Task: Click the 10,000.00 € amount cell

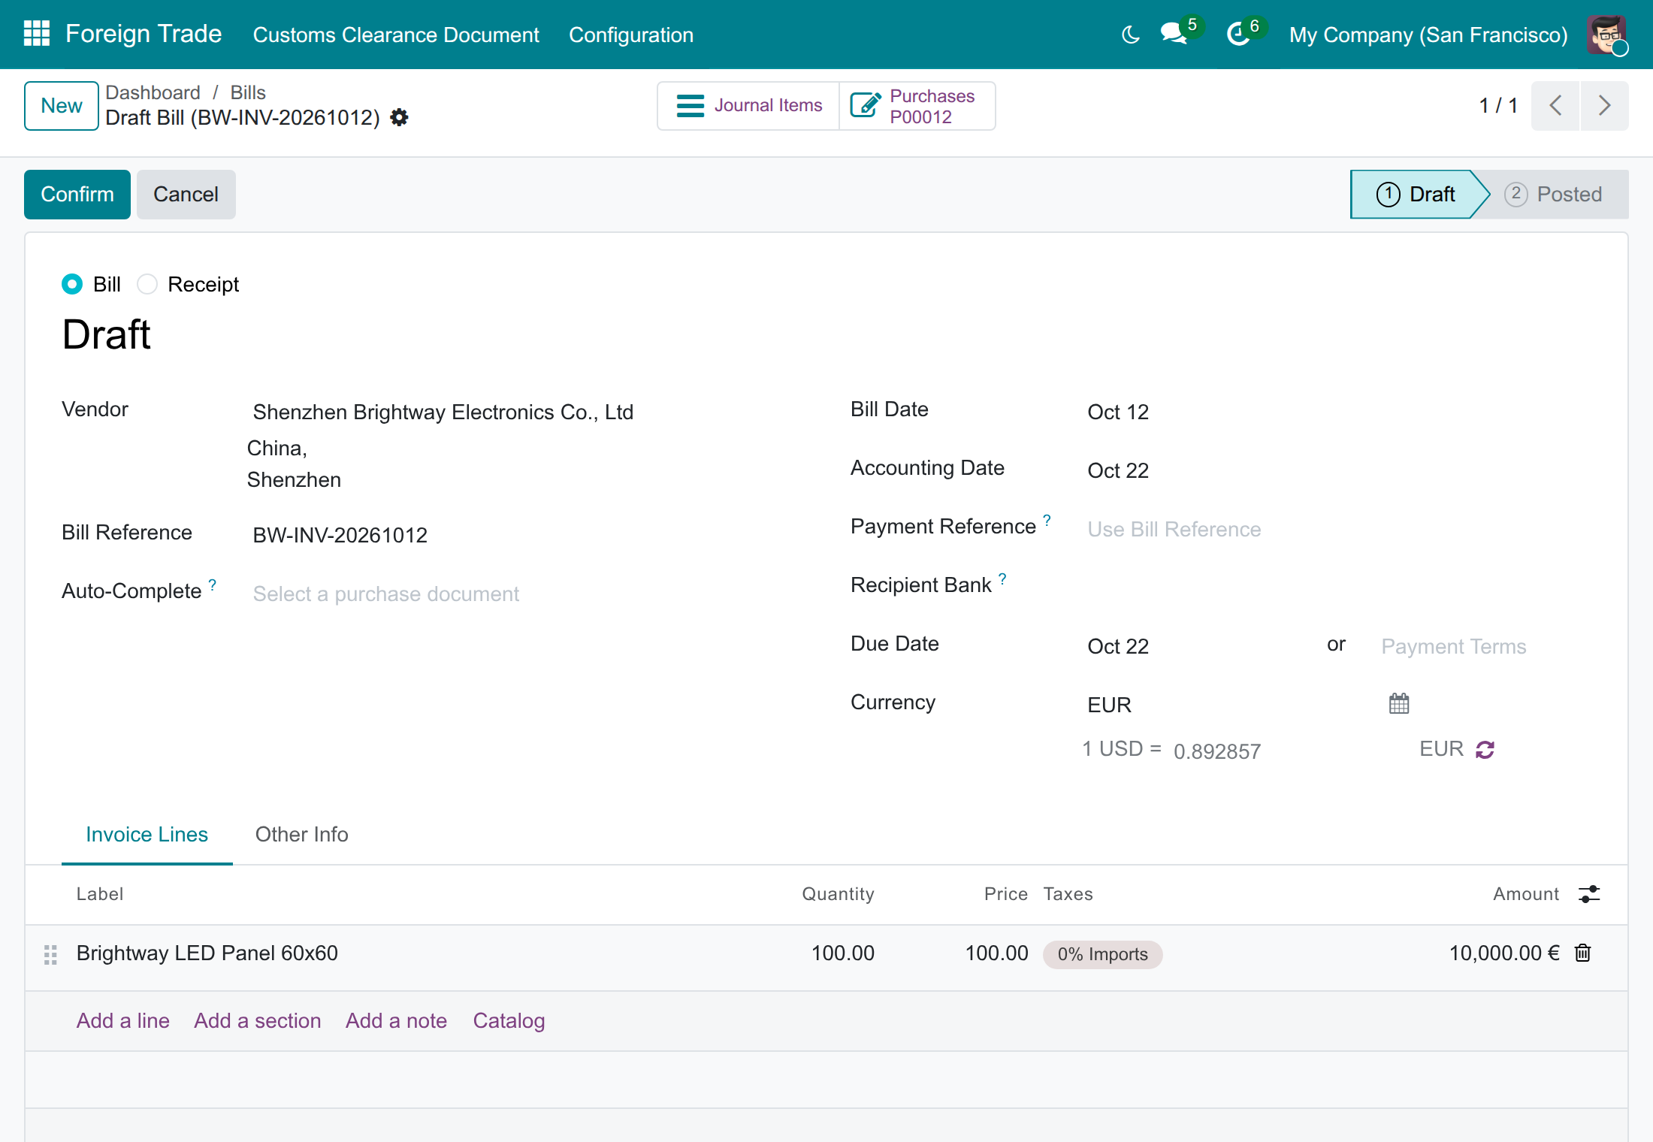Action: tap(1504, 953)
